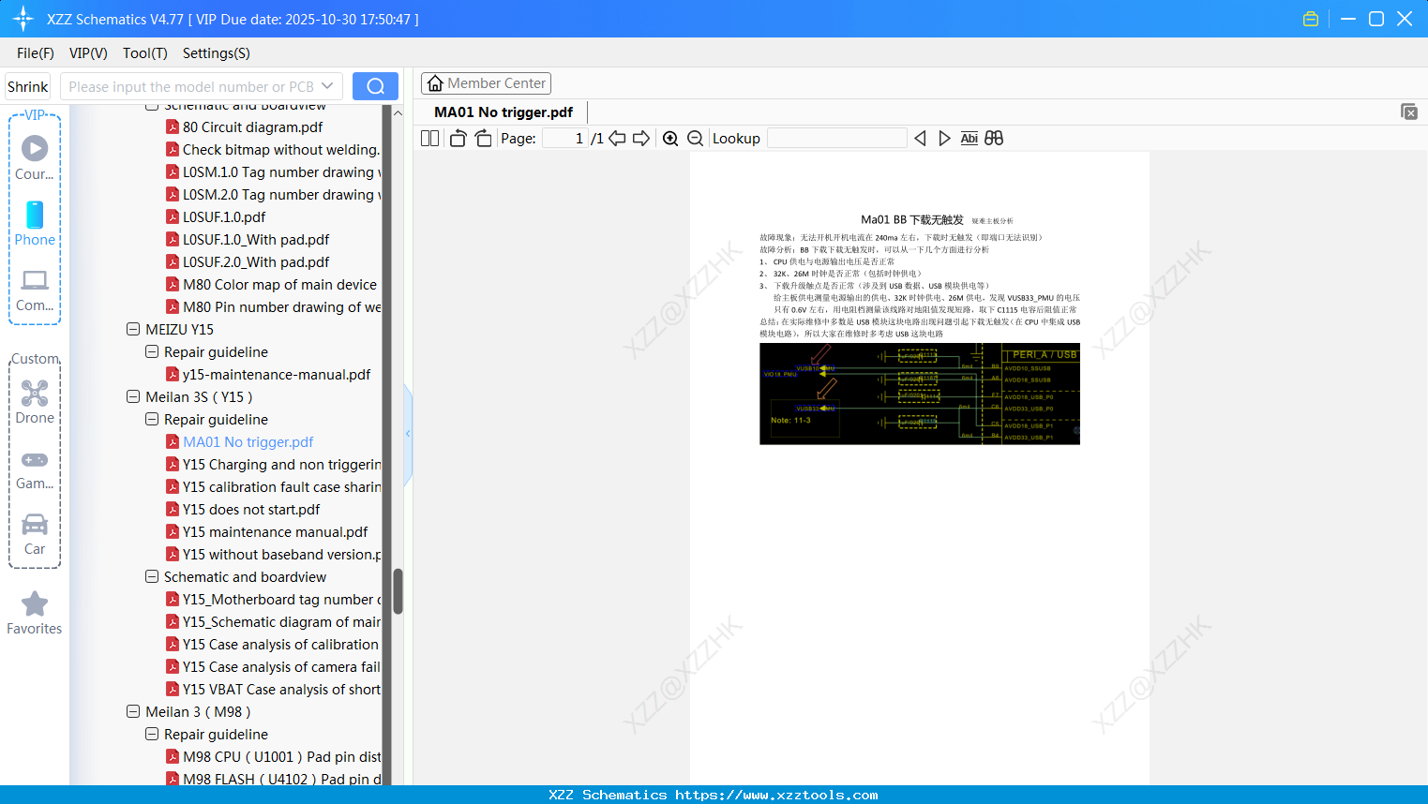The width and height of the screenshot is (1428, 804).
Task: Open Courses section in VIP sidebar
Action: point(35,157)
